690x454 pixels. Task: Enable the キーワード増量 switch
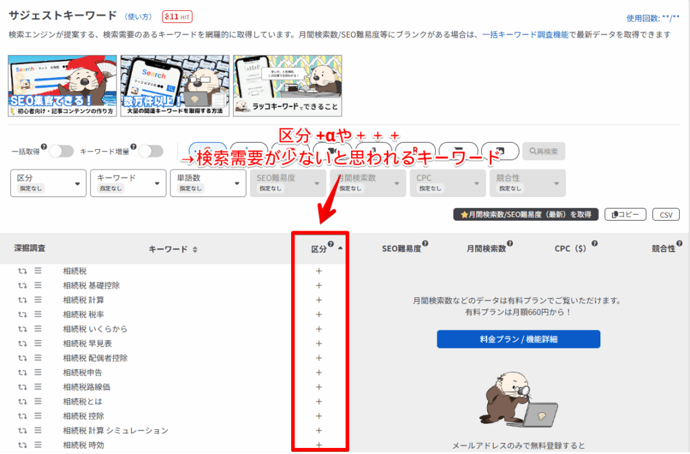pos(151,151)
